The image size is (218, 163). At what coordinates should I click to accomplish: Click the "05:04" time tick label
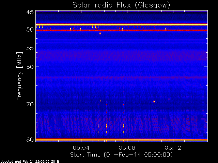(x=81, y=148)
